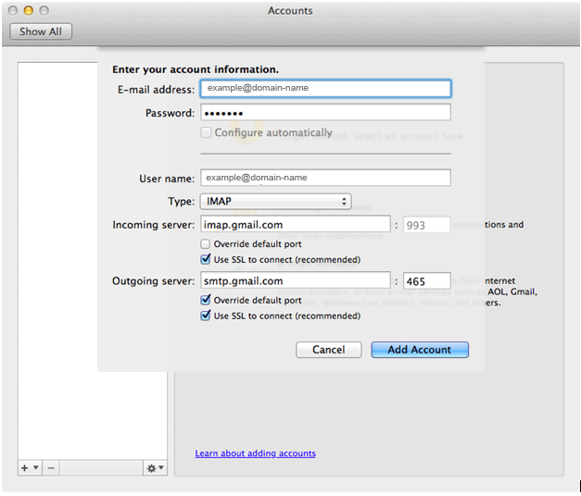Focus the E-mail address field

pos(325,89)
